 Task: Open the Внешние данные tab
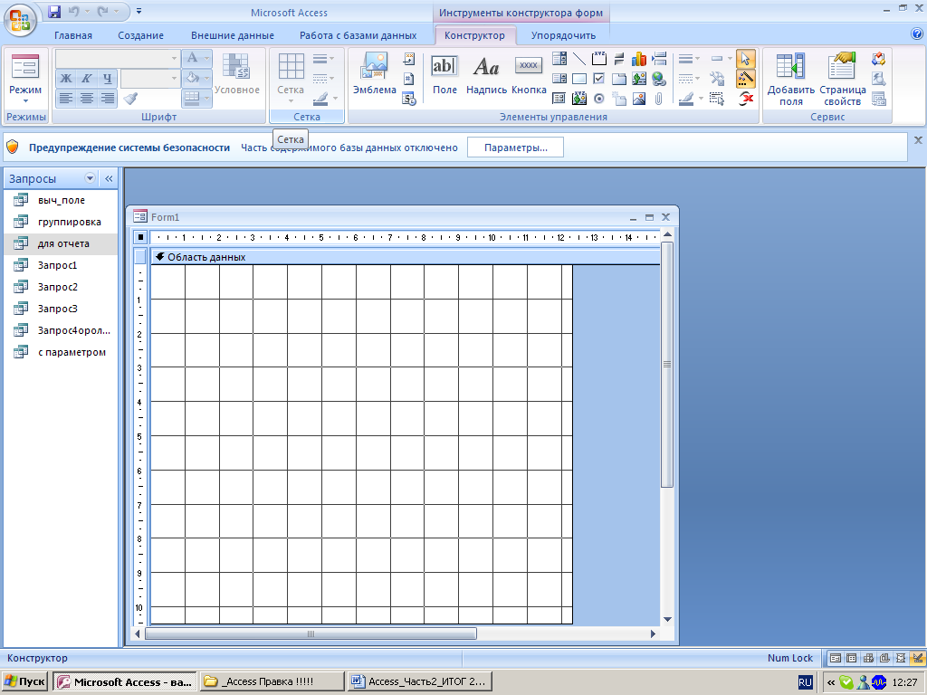click(233, 35)
